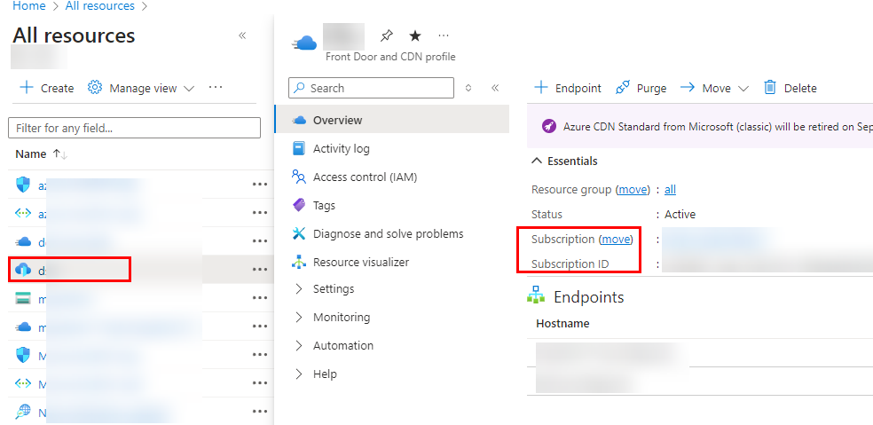Image resolution: width=873 pixels, height=425 pixels.
Task: Click the Resource group move link
Action: pyautogui.click(x=633, y=189)
